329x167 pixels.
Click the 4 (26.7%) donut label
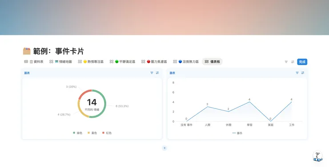coord(64,115)
